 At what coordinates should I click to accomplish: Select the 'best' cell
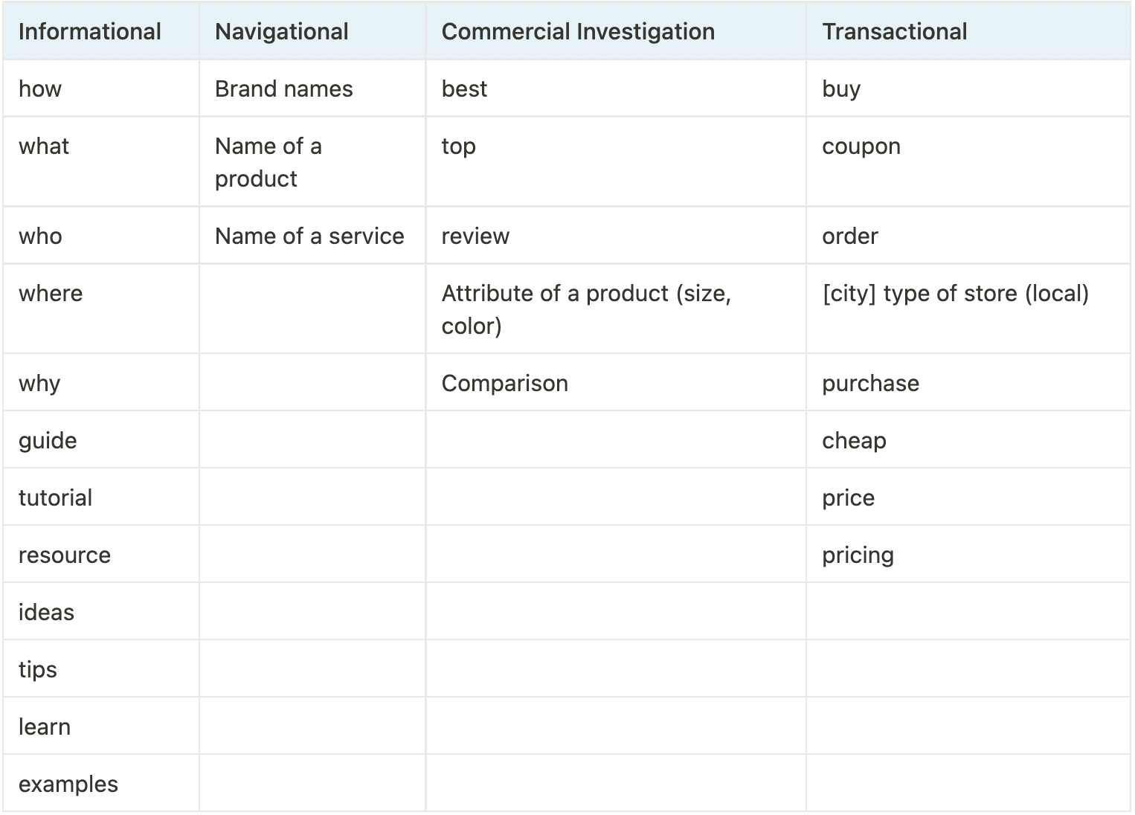coord(616,88)
